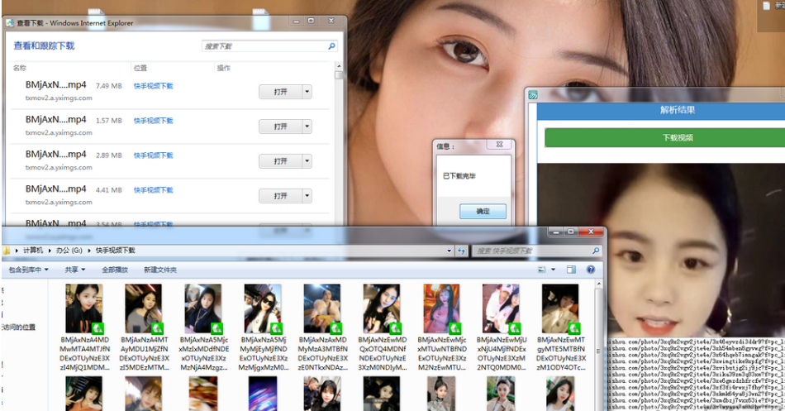This screenshot has height=411, width=785.
Task: Confirm the 已下载完毕 message with 确定
Action: [483, 211]
